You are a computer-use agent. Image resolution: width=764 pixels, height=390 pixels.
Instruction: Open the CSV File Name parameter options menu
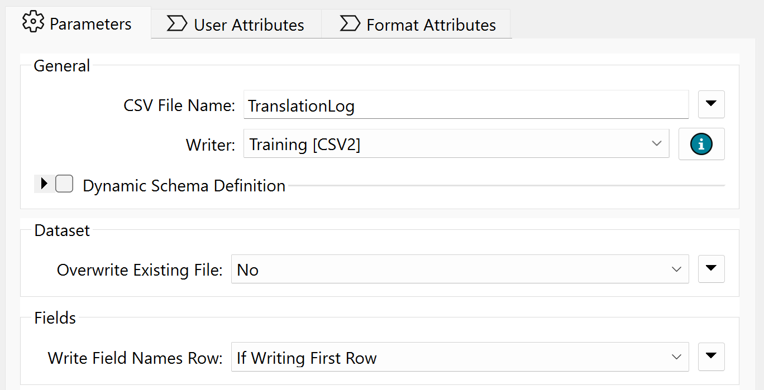click(x=711, y=104)
